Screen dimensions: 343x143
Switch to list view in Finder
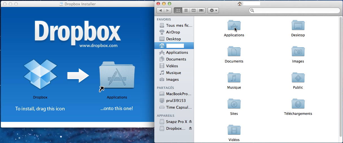click(x=186, y=10)
